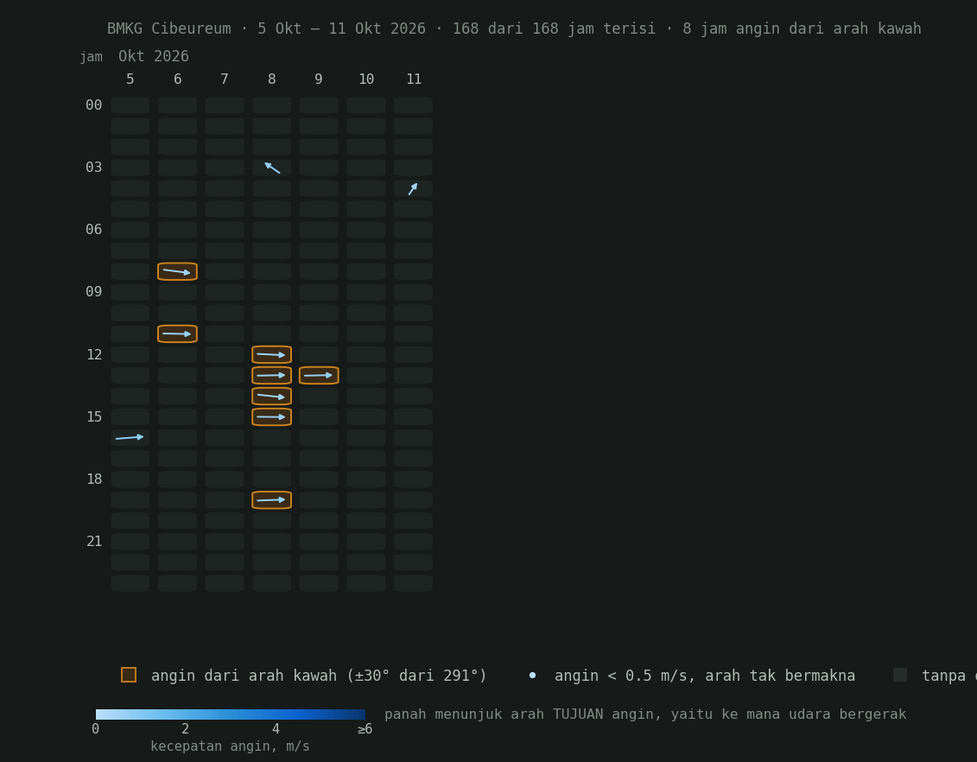Click the legend text 'angin dari arah kawah (±30° dari 291°)'

click(319, 676)
